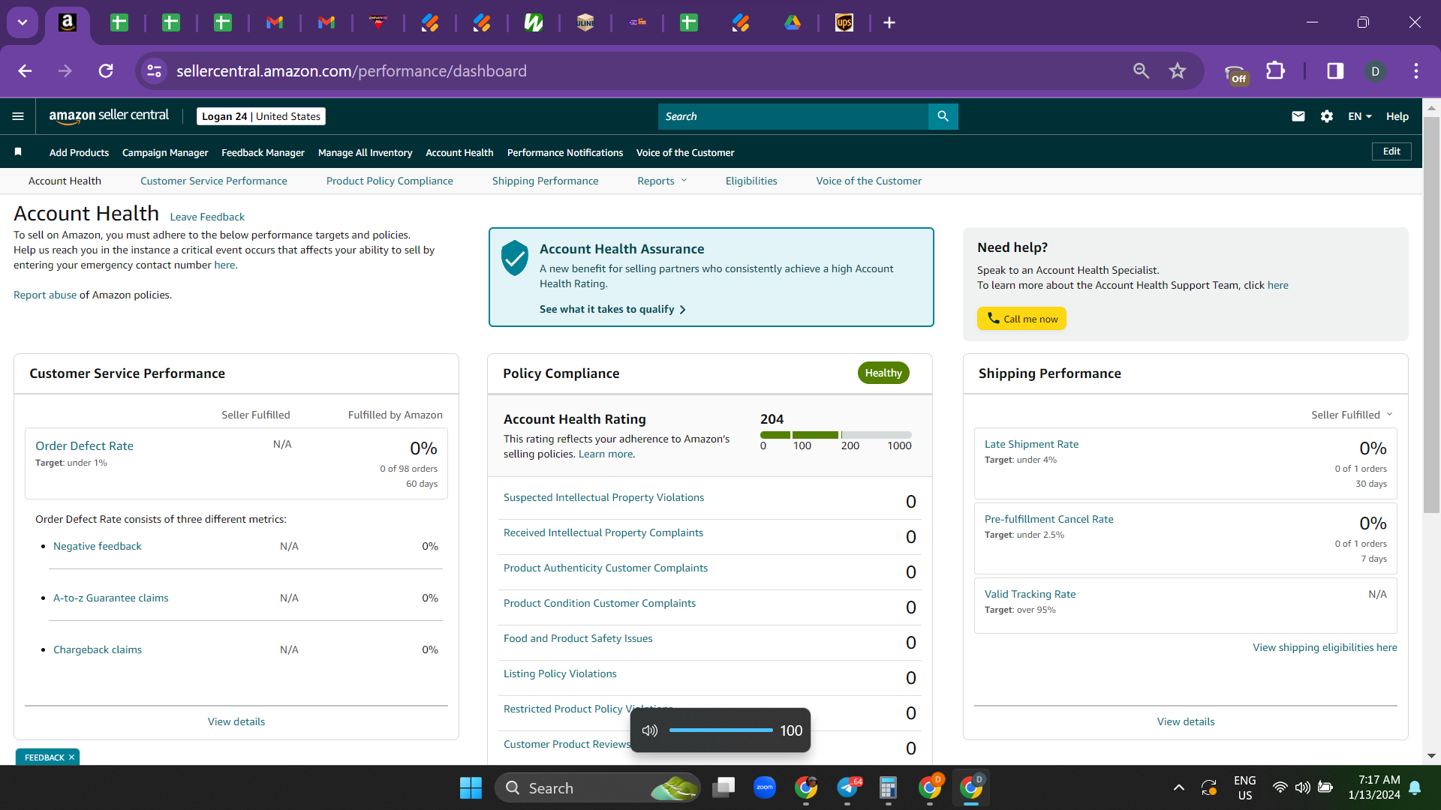
Task: Open Add Products in the bookmark bar
Action: tap(79, 152)
